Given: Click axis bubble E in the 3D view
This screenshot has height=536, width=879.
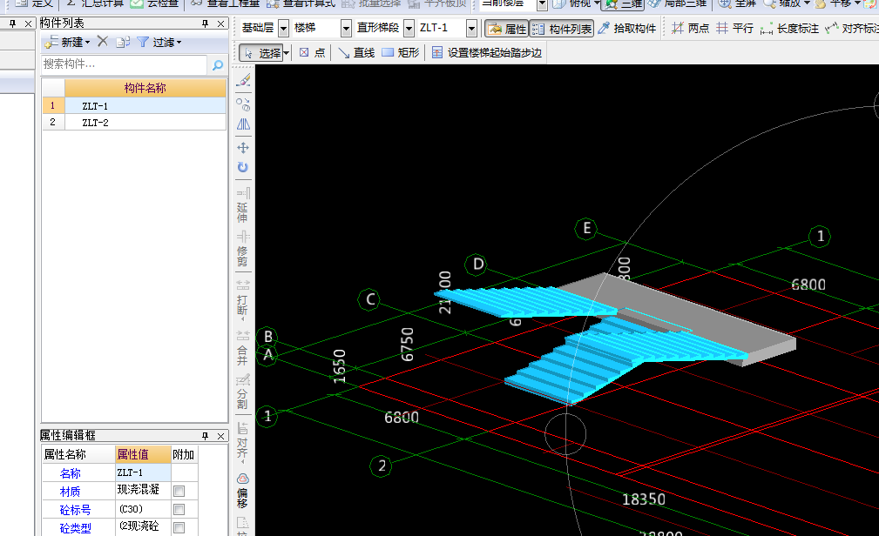Looking at the screenshot, I should coord(586,228).
